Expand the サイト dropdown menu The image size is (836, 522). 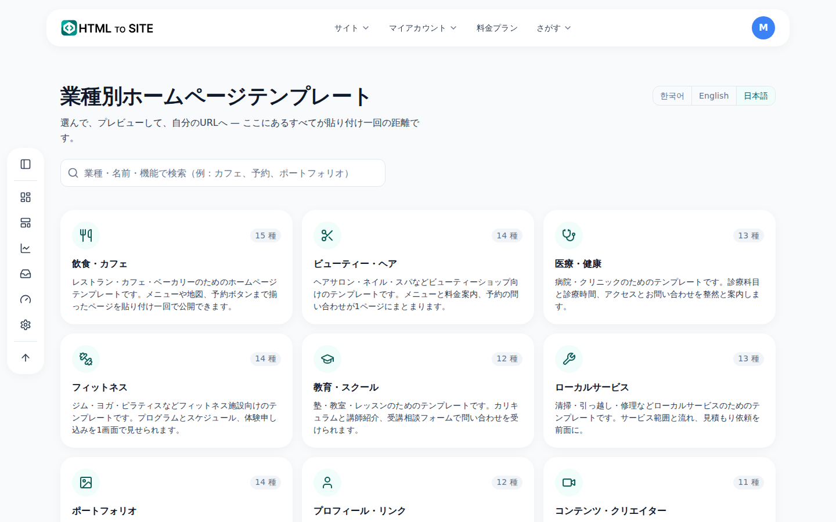pyautogui.click(x=352, y=28)
